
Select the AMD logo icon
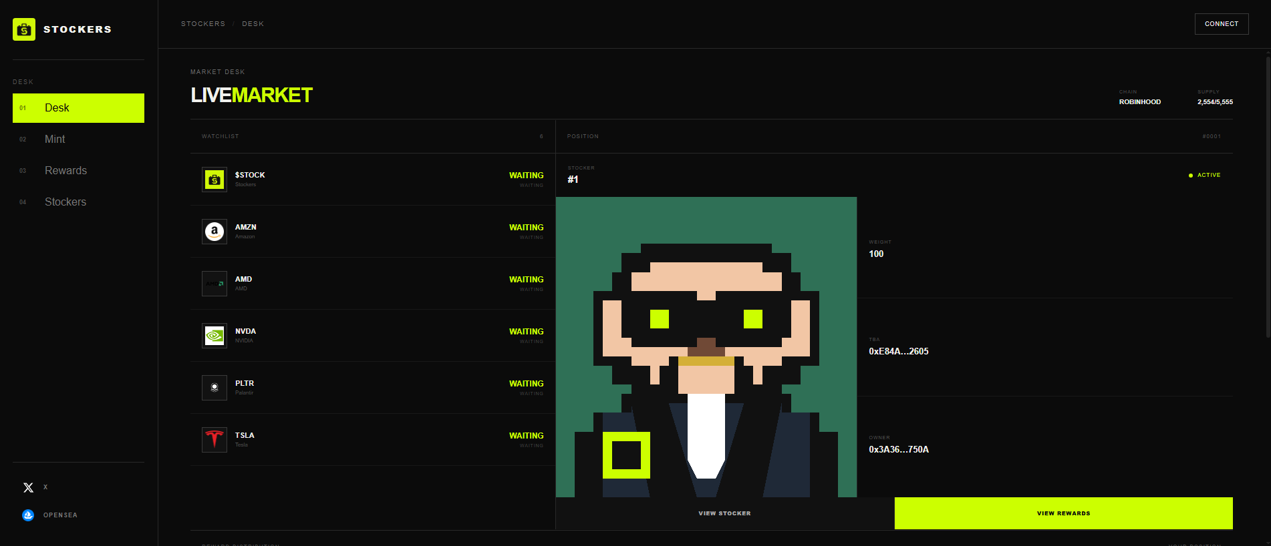tap(215, 284)
